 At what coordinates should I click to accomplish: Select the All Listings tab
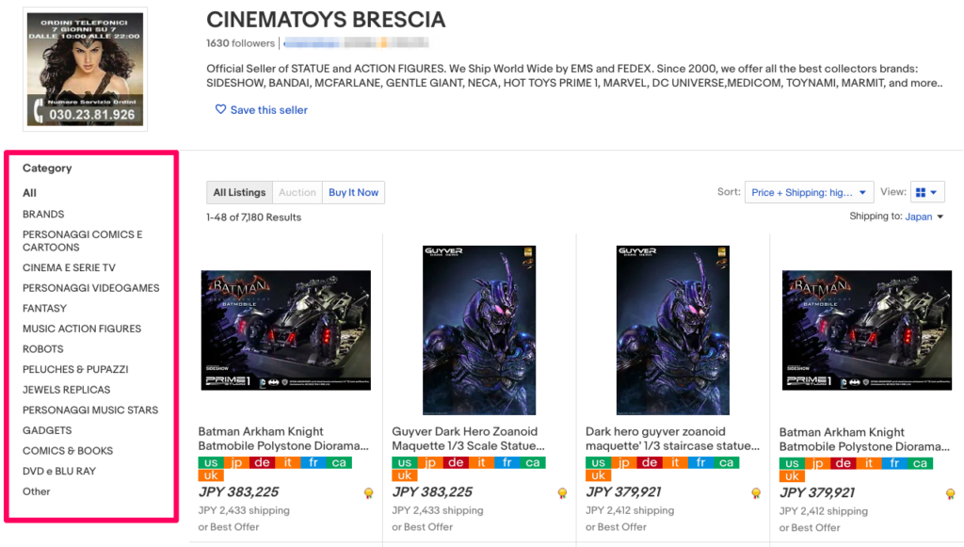tap(239, 193)
